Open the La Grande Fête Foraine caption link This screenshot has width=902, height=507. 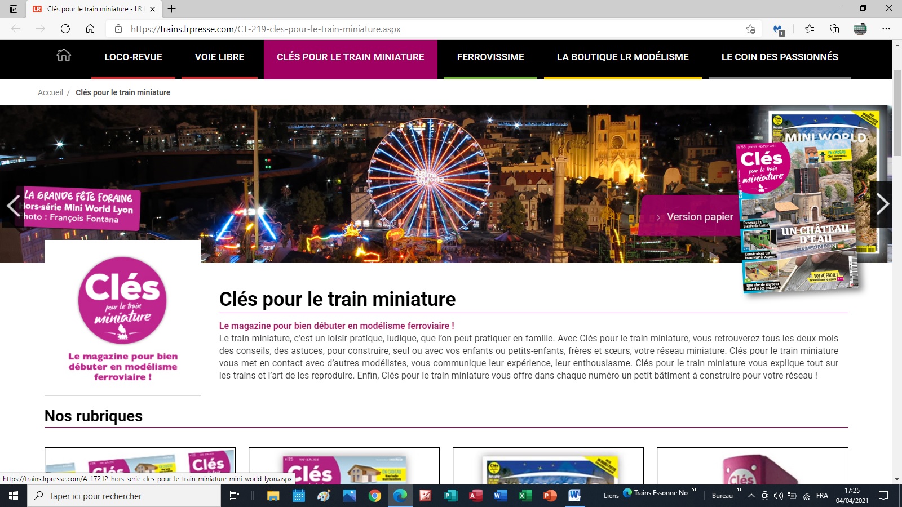pos(79,208)
